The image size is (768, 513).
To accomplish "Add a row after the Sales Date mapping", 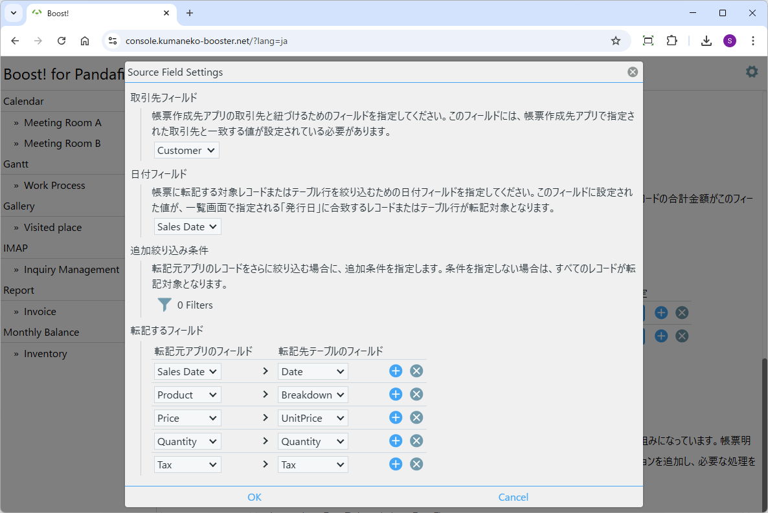I will click(396, 371).
